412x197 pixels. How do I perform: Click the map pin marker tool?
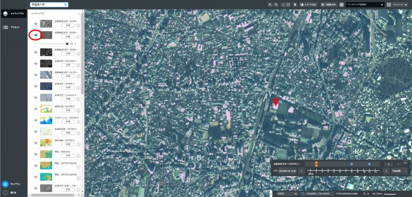tap(295, 5)
